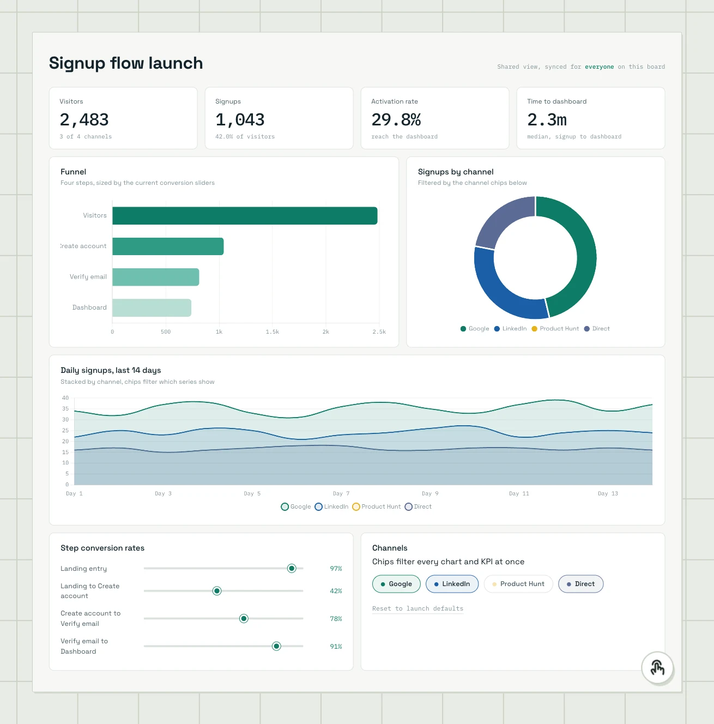Toggle LinkedIn series in the Daily signups legend
714x724 pixels.
[x=331, y=506]
